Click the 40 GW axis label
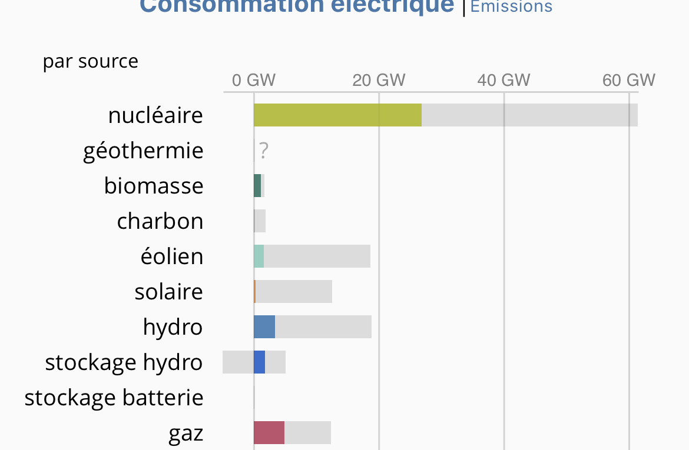The height and width of the screenshot is (450, 689). pyautogui.click(x=504, y=81)
